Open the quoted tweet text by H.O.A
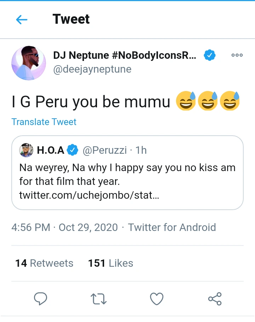Viewport: 255px width, 322px height. [x=127, y=174]
